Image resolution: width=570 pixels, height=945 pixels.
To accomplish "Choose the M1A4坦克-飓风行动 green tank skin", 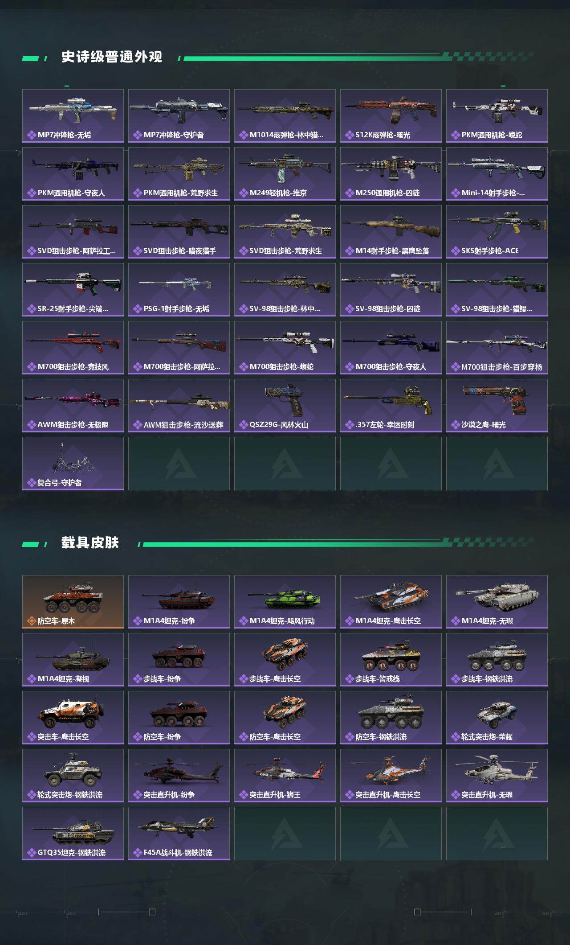I will (285, 602).
